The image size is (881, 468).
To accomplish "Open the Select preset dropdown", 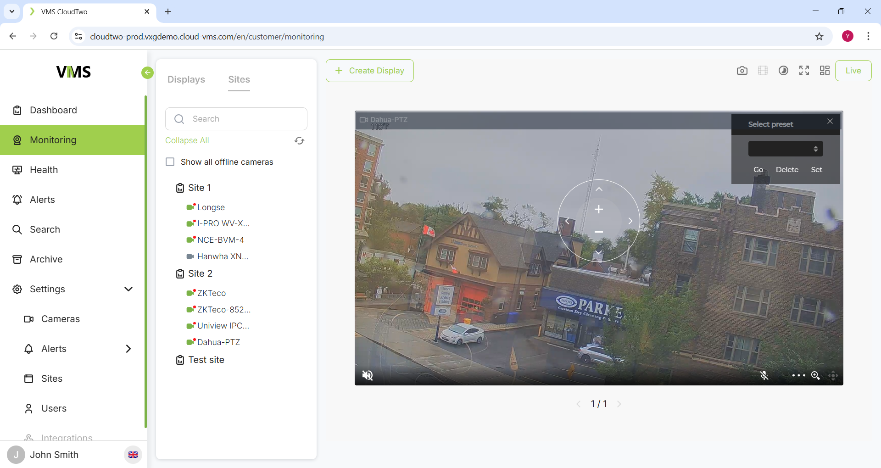I will point(785,149).
